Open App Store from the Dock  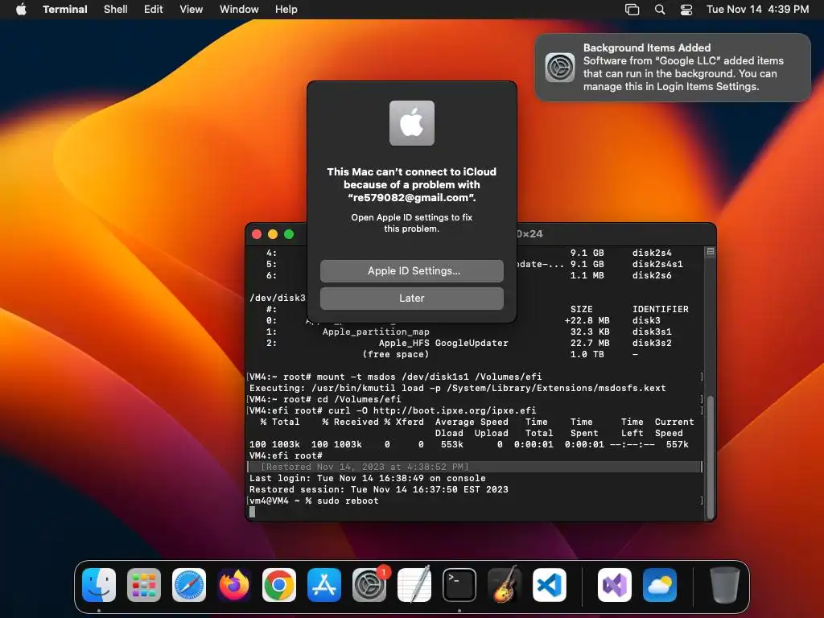point(324,585)
